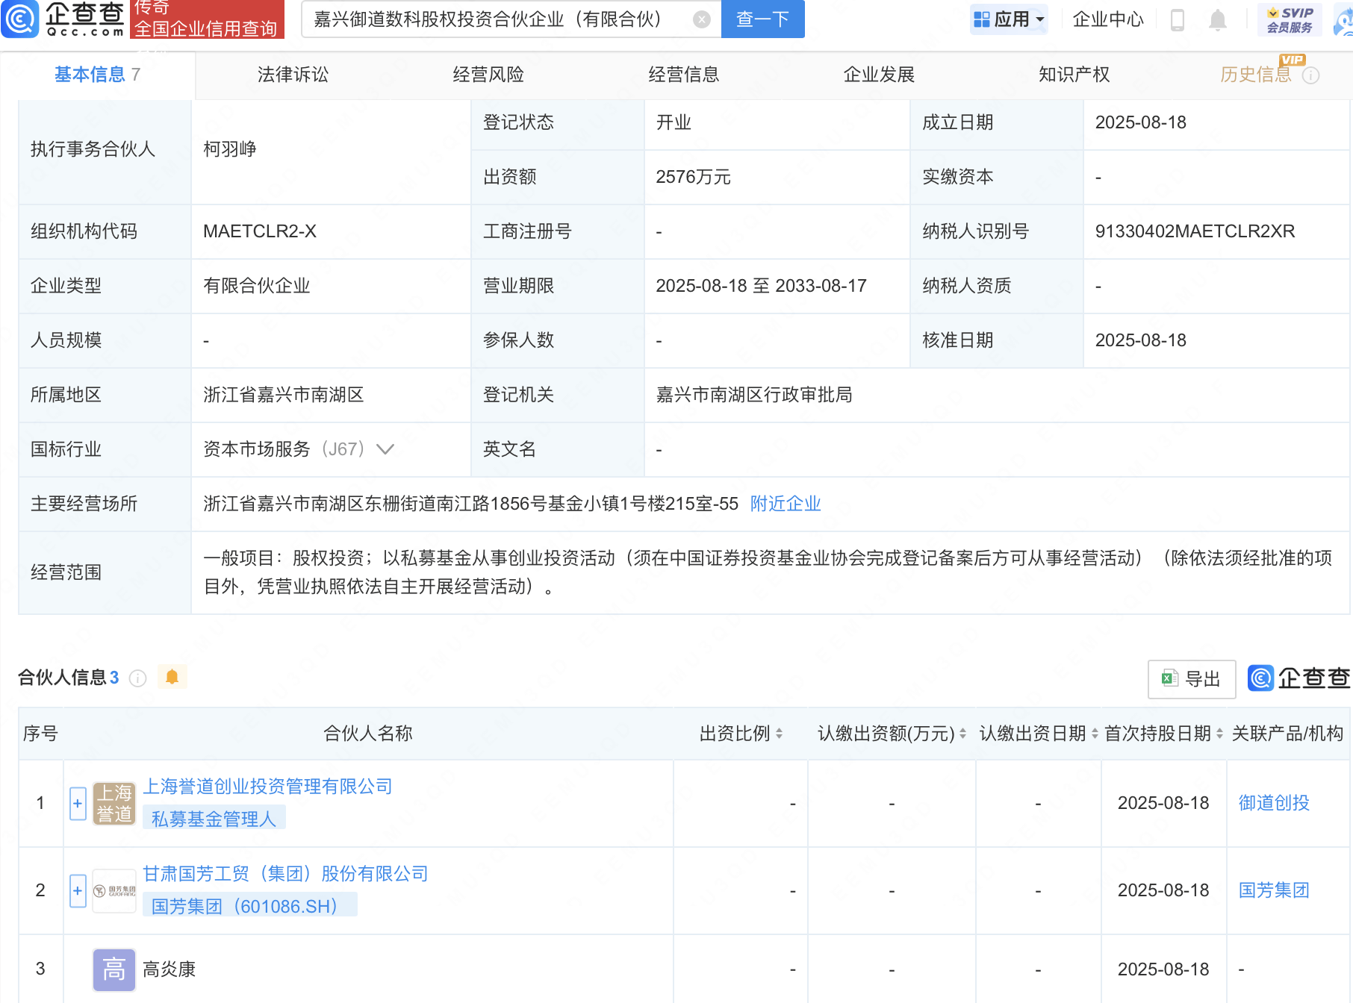
Task: Click the 高 avatar for 高炎康
Action: (114, 969)
